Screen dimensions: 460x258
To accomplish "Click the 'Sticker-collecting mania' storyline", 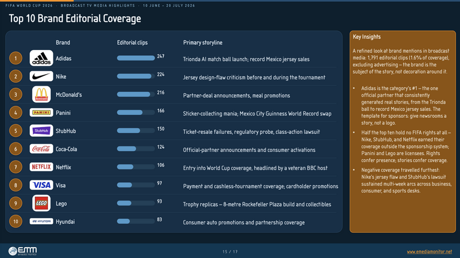I will (257, 114).
